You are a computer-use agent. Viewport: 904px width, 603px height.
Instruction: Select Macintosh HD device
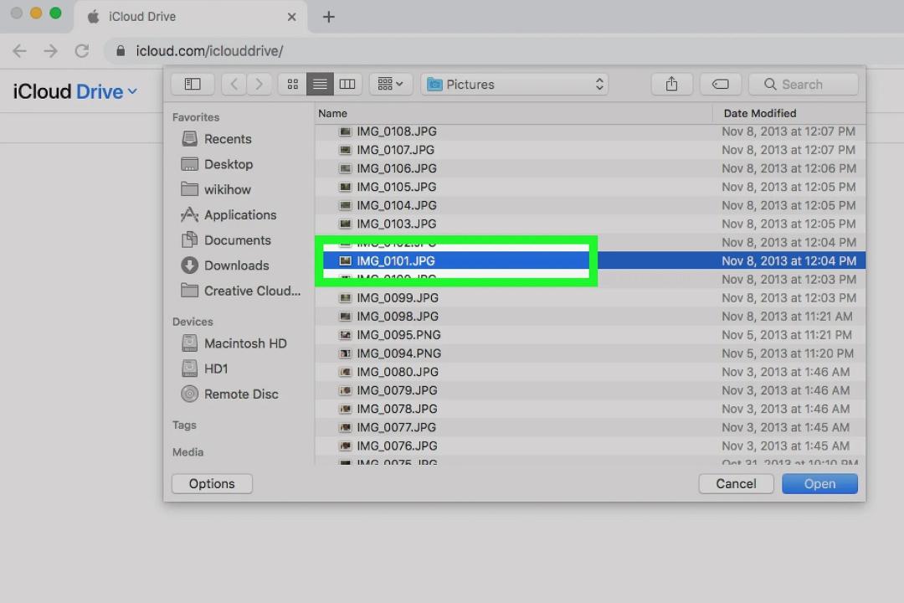point(234,343)
